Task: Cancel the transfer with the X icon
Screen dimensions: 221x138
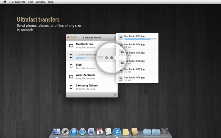Action: (107, 58)
